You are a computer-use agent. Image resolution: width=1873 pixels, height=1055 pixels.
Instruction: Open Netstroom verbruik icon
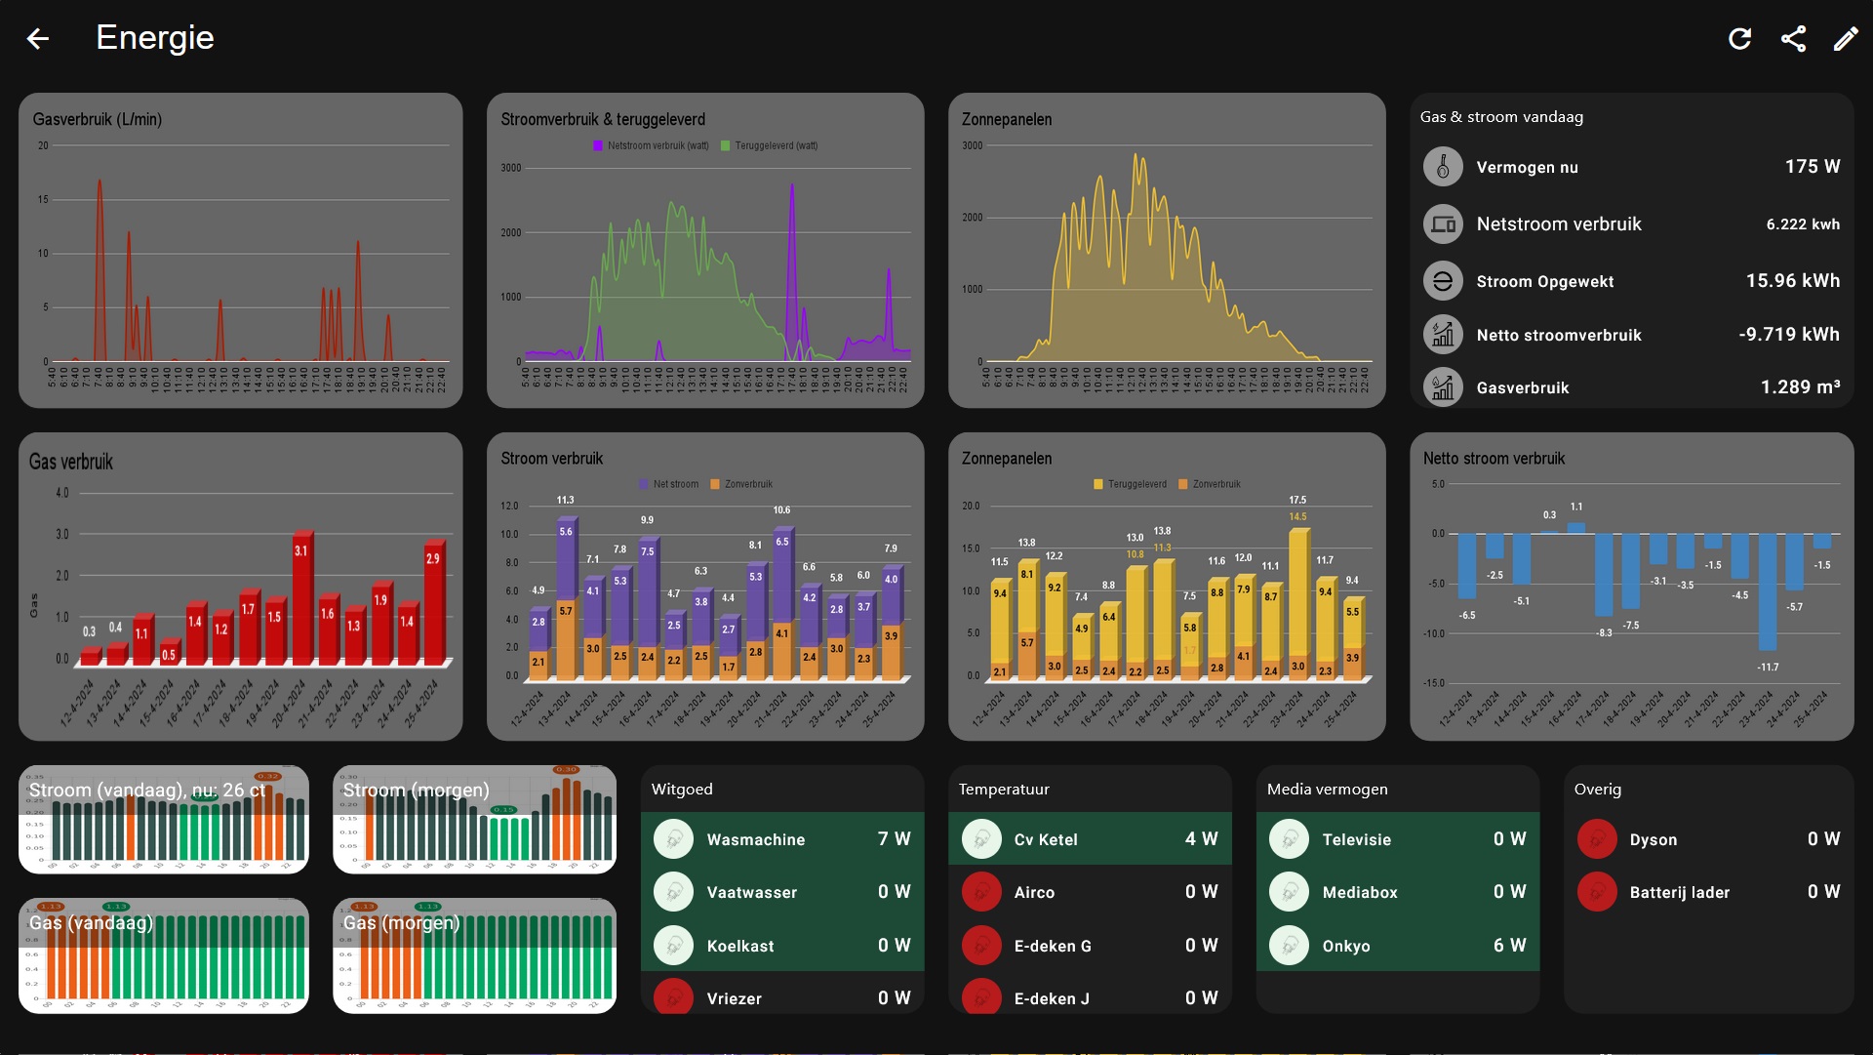point(1442,224)
